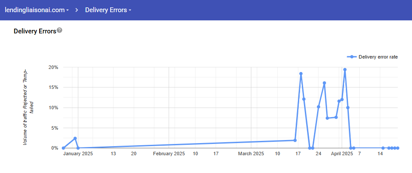Screen dimensions: 412x173
Task: Select the zero data point near April 14
Action: [383, 148]
